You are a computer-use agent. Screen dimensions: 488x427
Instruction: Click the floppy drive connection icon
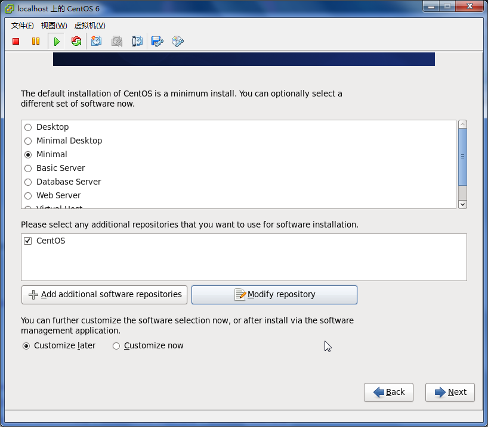(157, 41)
